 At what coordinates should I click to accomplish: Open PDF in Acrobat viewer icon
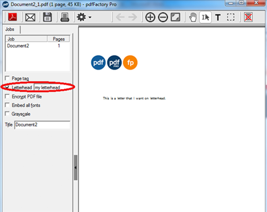pos(12,17)
